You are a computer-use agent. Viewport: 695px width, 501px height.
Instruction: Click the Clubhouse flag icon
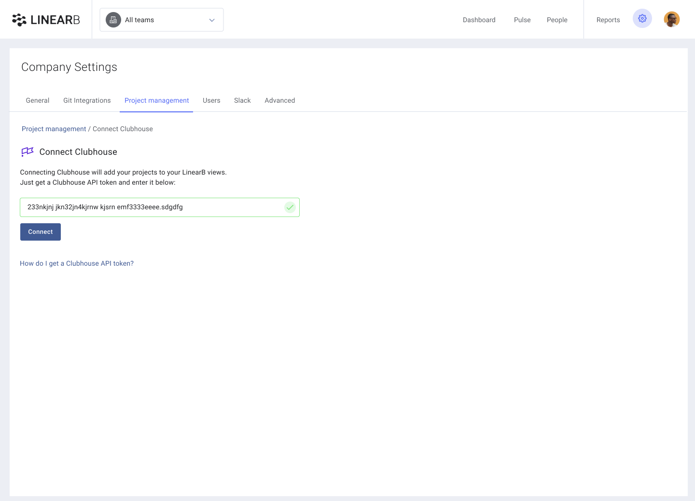[x=28, y=152]
